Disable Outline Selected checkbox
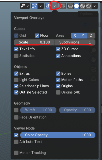The width and height of the screenshot is (102, 160). coord(16,92)
